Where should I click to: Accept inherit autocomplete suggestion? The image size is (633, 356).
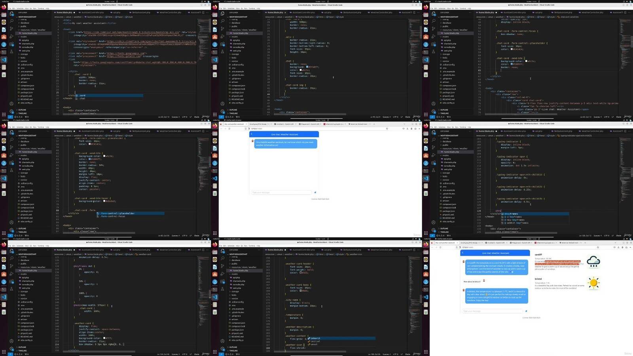(341, 338)
